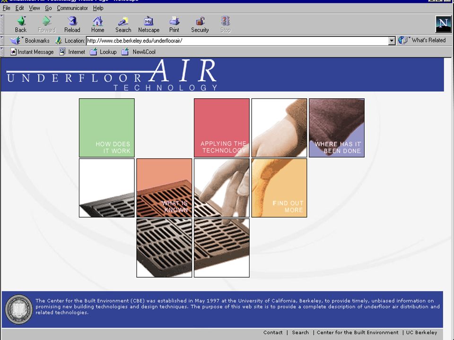The image size is (454, 340).
Task: Open the File menu
Action: [6, 8]
